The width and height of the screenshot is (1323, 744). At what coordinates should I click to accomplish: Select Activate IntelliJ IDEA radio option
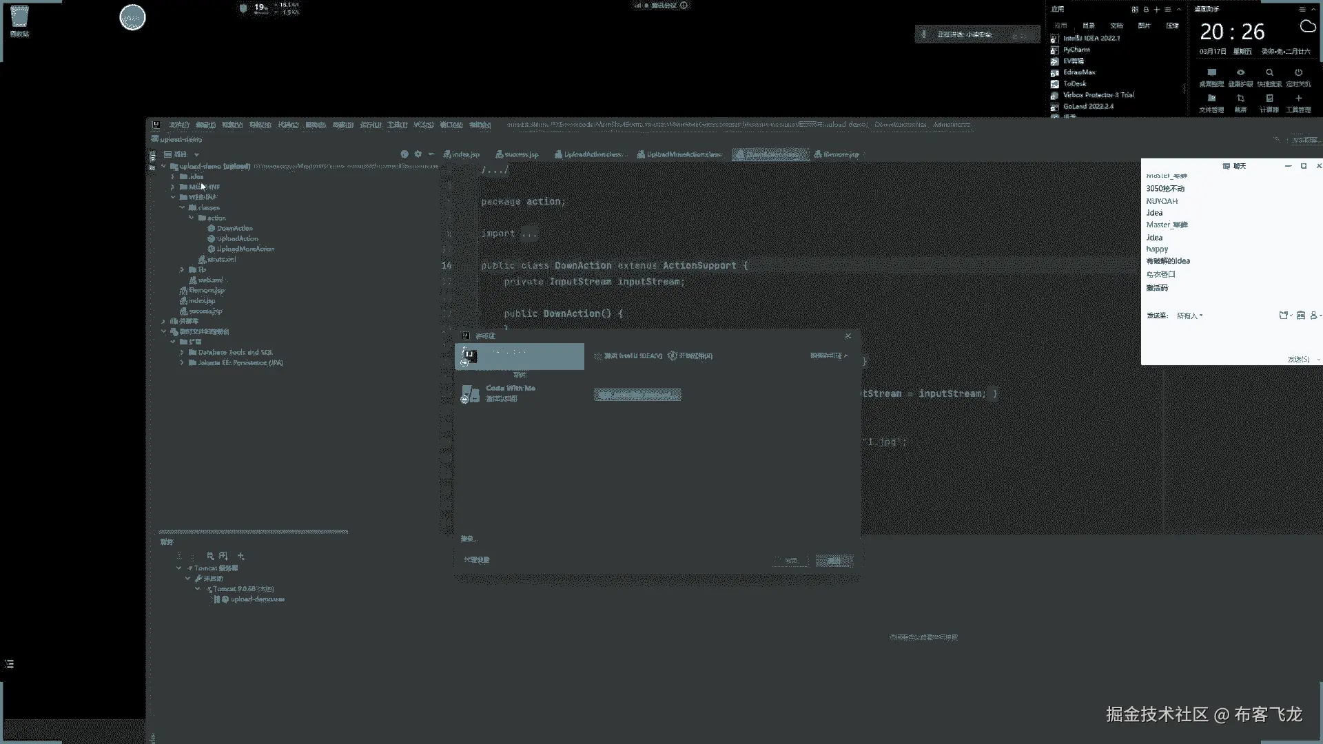tap(598, 356)
